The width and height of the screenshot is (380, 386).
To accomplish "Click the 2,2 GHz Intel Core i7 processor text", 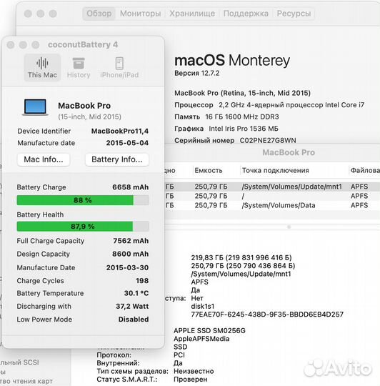I will click(291, 105).
